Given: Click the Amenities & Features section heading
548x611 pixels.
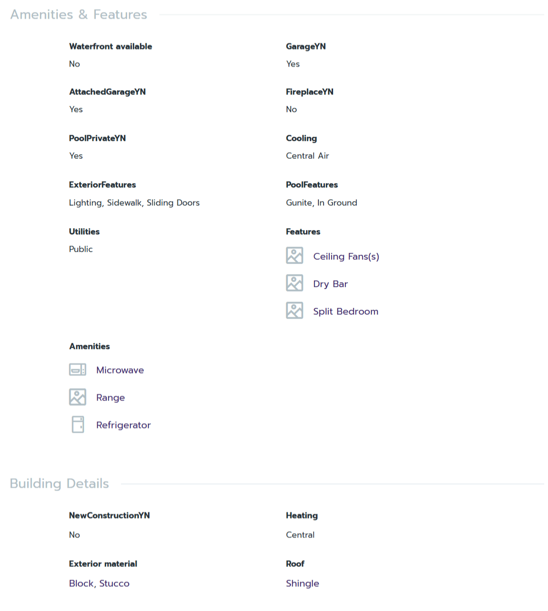Looking at the screenshot, I should (79, 15).
